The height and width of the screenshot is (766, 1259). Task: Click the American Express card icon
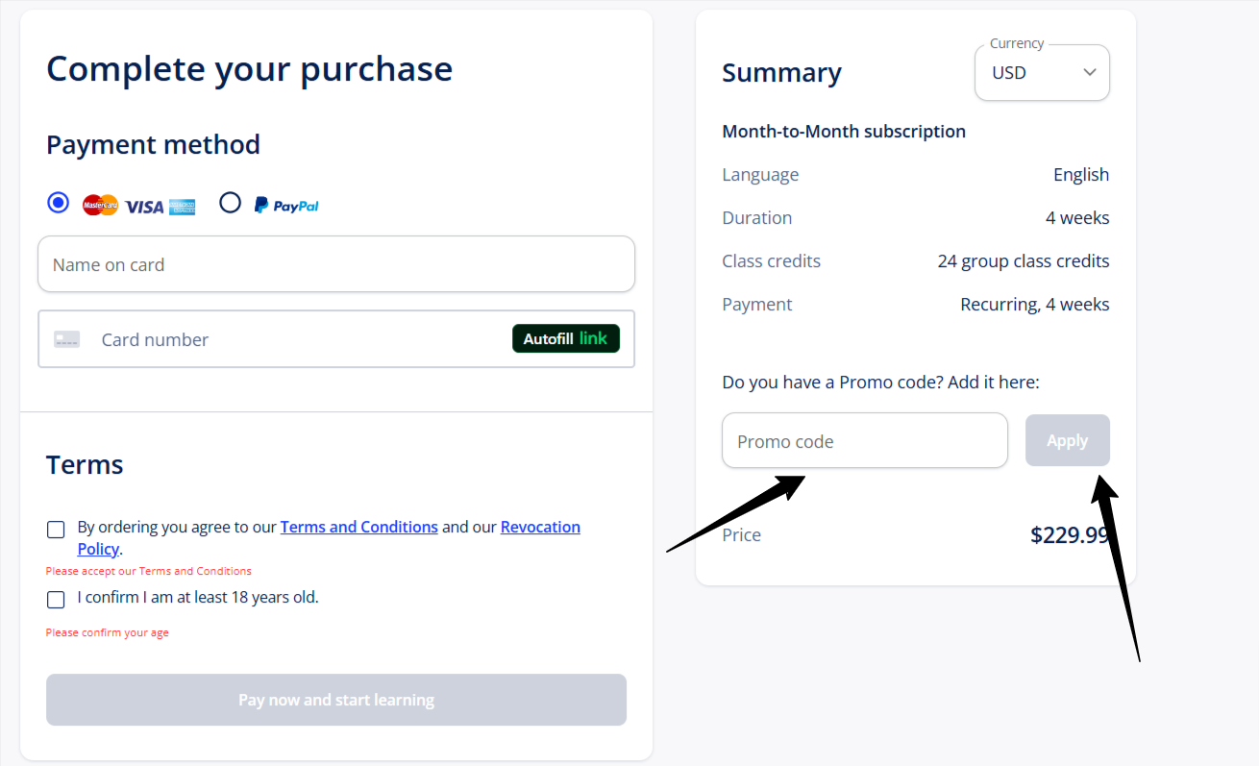(x=183, y=206)
